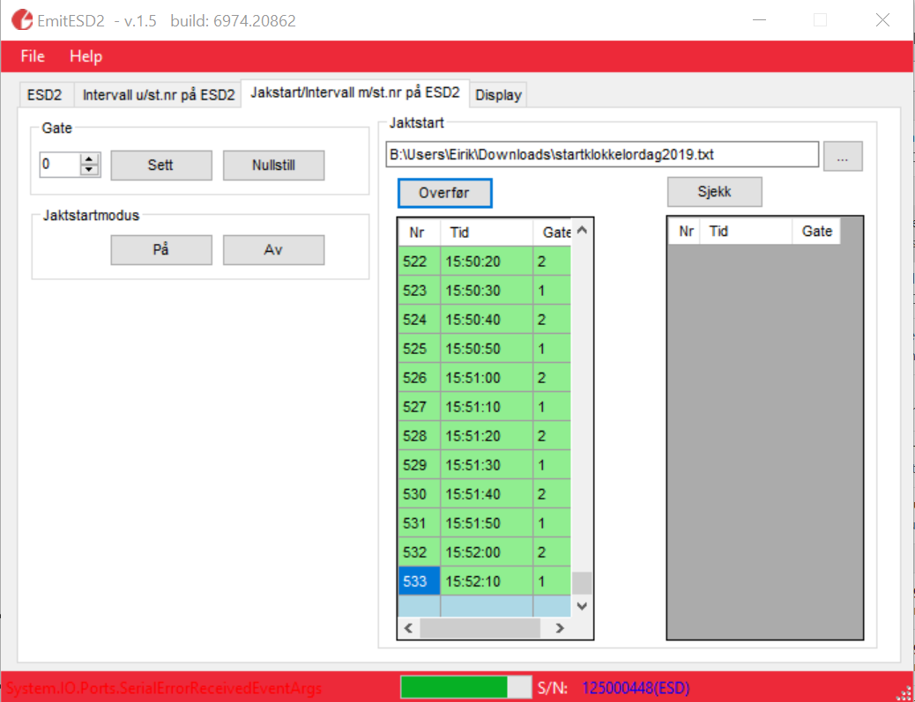Click the Sjekk button
This screenshot has width=915, height=702.
point(715,192)
